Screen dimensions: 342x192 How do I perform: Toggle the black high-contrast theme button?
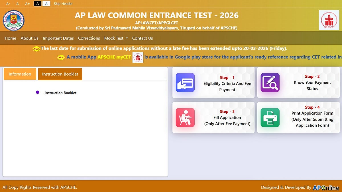click(37, 4)
